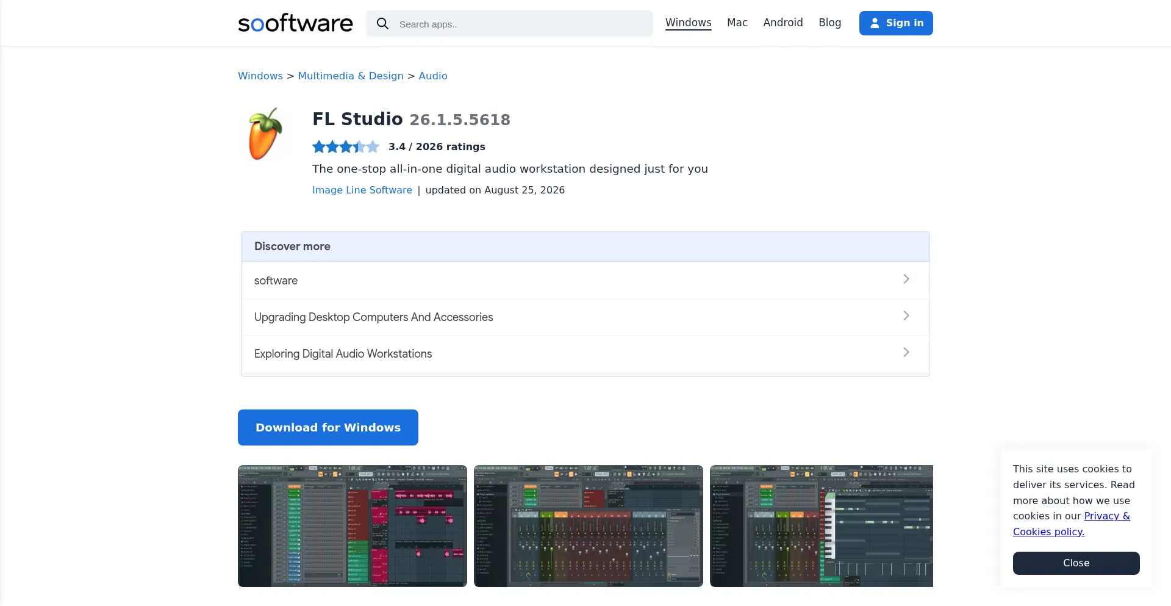The image size is (1171, 606).
Task: Open the Audio breadcrumb link
Action: (x=433, y=76)
